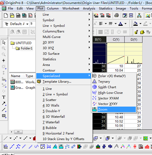Click the box chart icon in red

(135, 147)
